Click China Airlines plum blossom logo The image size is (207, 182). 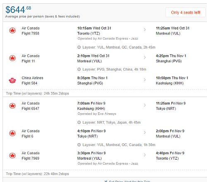point(12,80)
